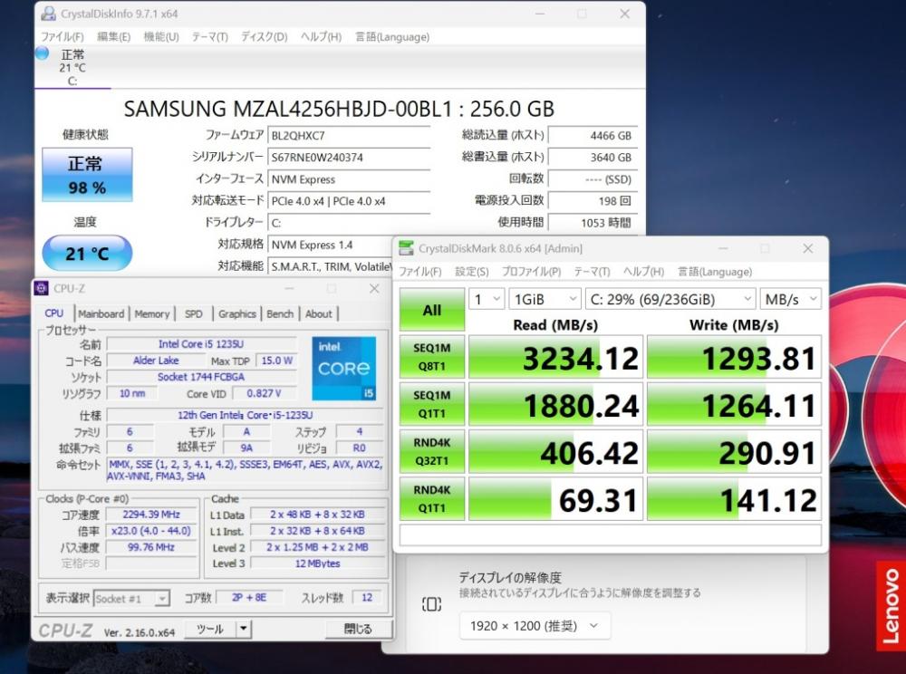Click the CrystalDiskInfo title bar app icon

click(x=48, y=14)
